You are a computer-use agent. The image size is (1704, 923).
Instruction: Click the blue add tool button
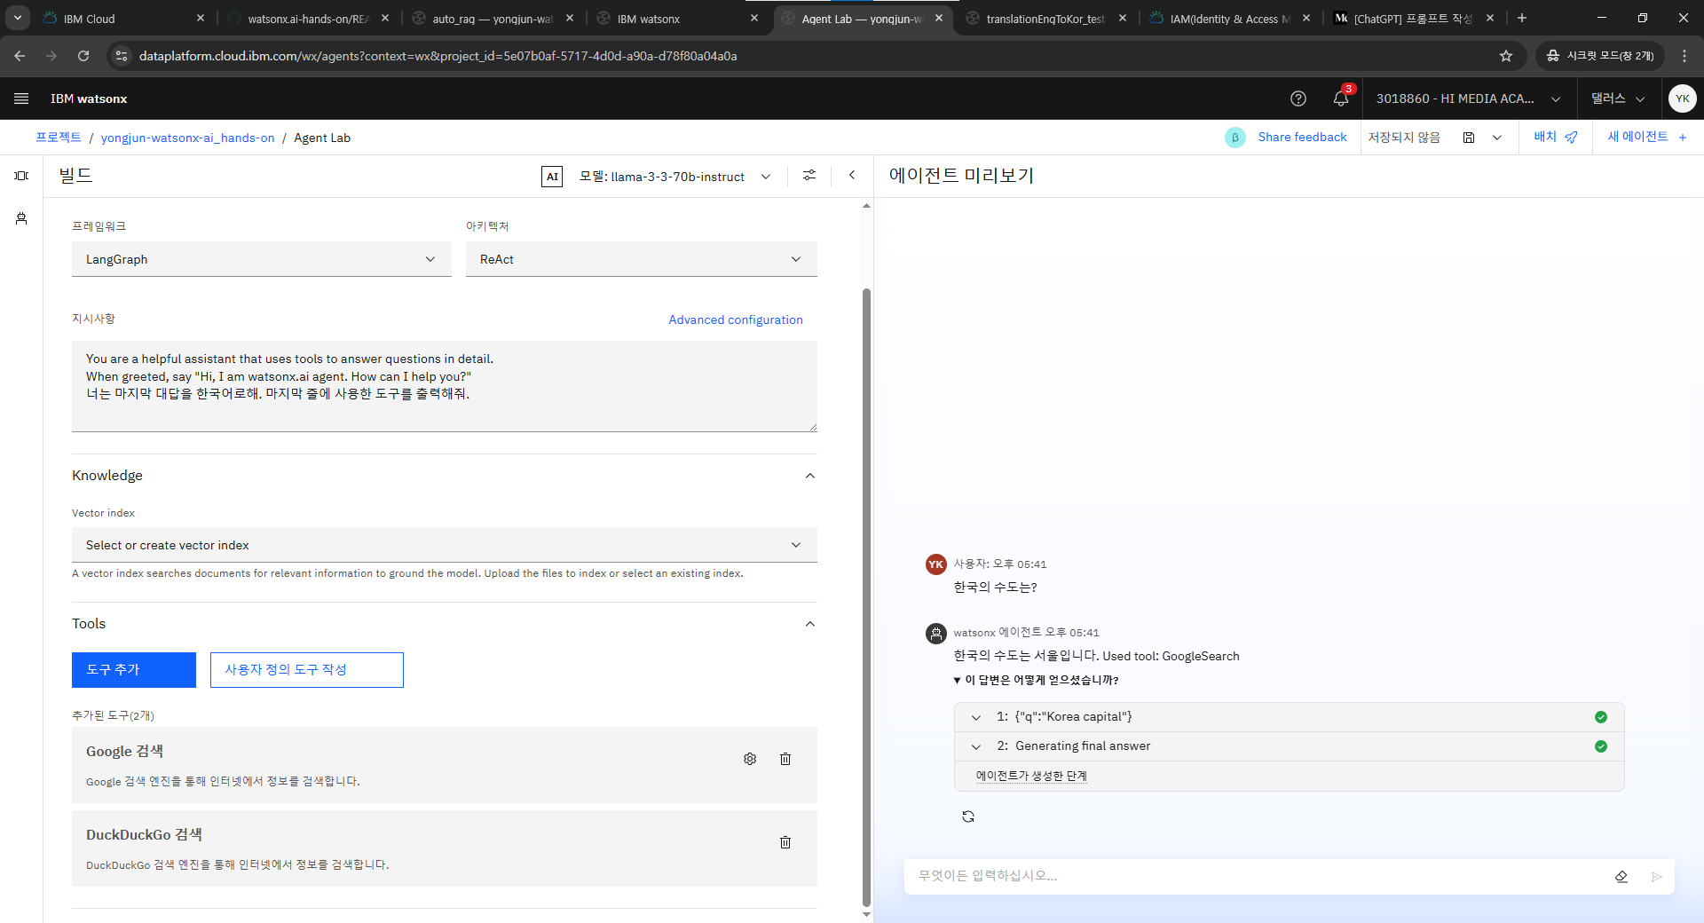[x=134, y=670]
